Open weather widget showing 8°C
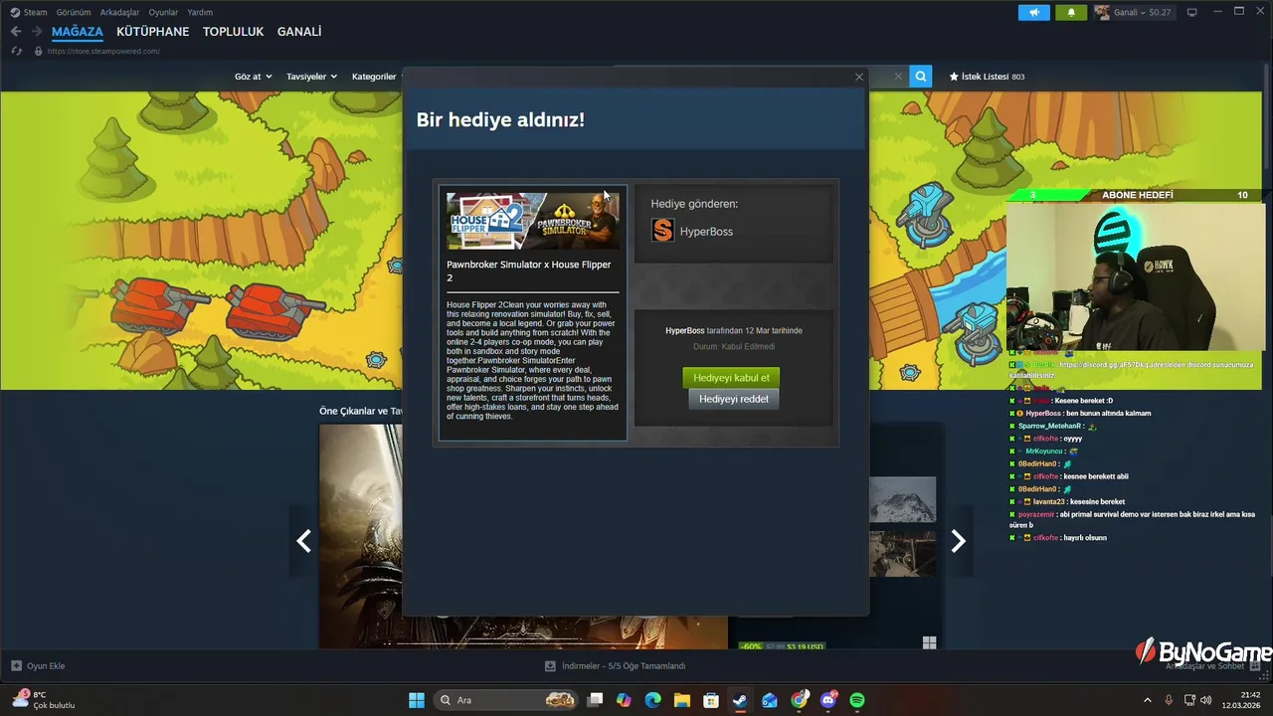This screenshot has height=716, width=1273. tap(45, 700)
